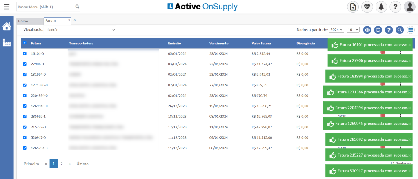
Task: Dismiss the Fatura 181994 success notification
Action: 409,76
